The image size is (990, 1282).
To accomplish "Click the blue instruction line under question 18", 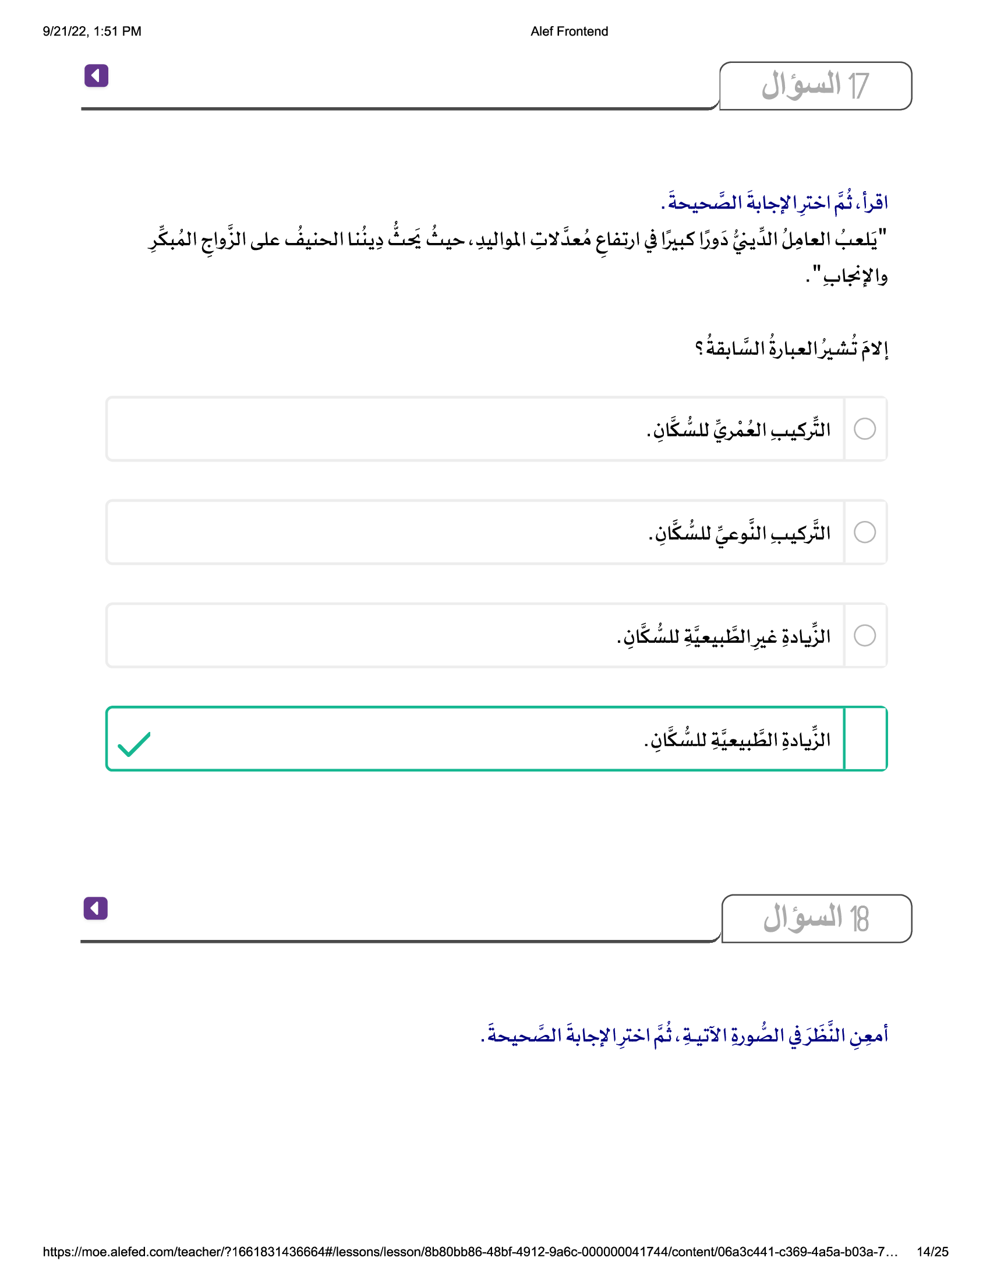I will coord(684,1036).
